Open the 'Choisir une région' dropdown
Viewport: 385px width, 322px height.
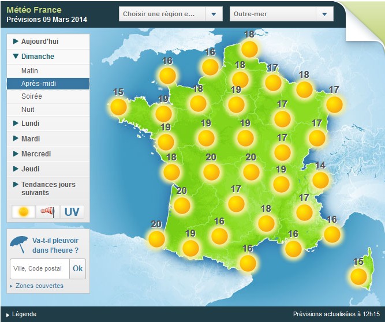[x=170, y=14]
